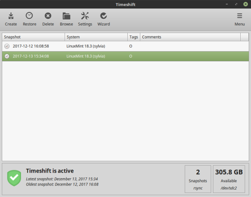
Task: Click the /dev/sdc2 device label
Action: pyautogui.click(x=229, y=188)
